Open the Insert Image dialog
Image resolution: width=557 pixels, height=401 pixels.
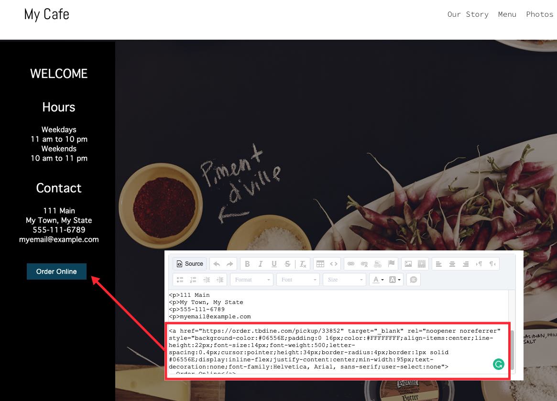coord(408,263)
